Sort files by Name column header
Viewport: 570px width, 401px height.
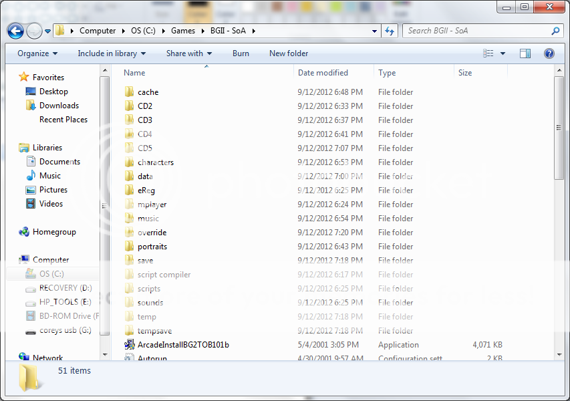tap(134, 73)
